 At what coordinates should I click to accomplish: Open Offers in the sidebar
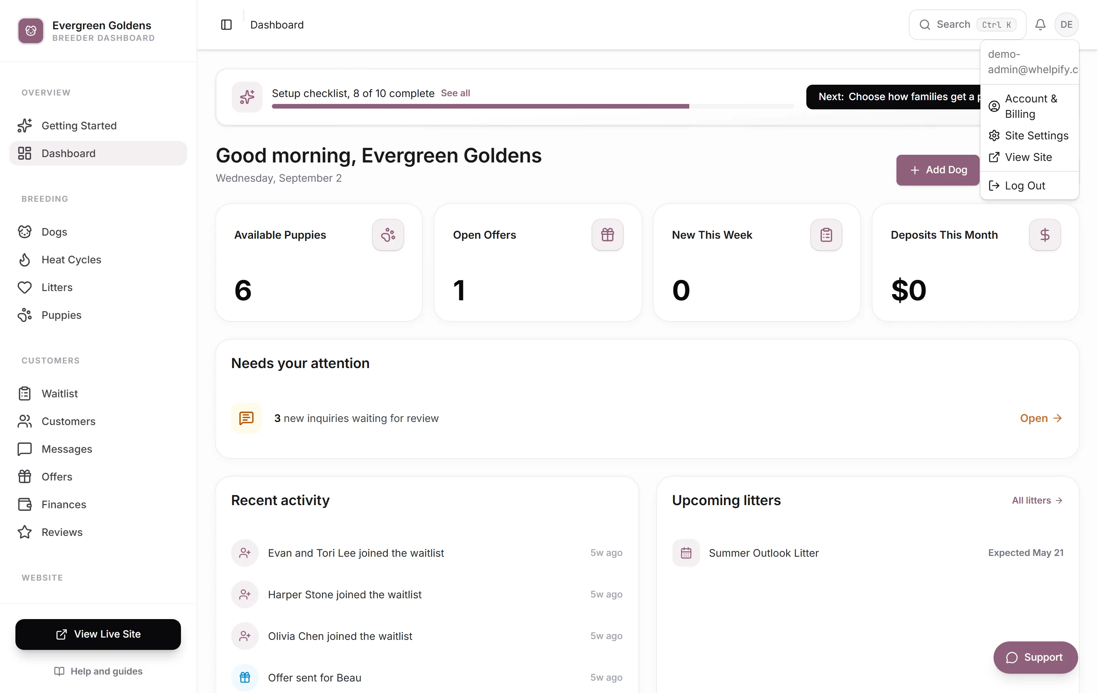[98, 477]
